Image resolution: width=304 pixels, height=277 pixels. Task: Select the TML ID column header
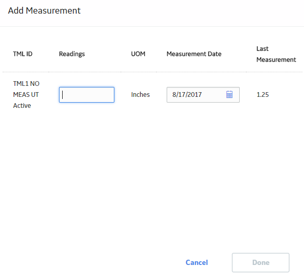point(22,54)
